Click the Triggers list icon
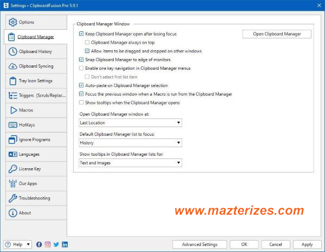The width and height of the screenshot is (325, 252). tap(12, 95)
